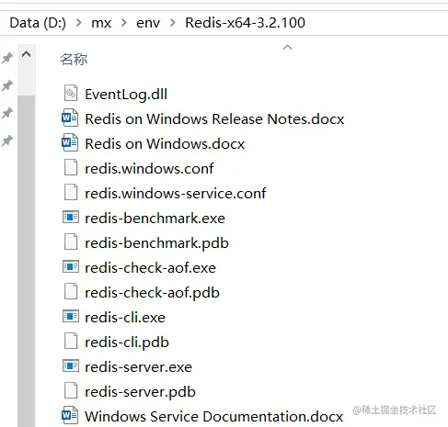Click the redis-benchmark.exe application icon

click(71, 218)
